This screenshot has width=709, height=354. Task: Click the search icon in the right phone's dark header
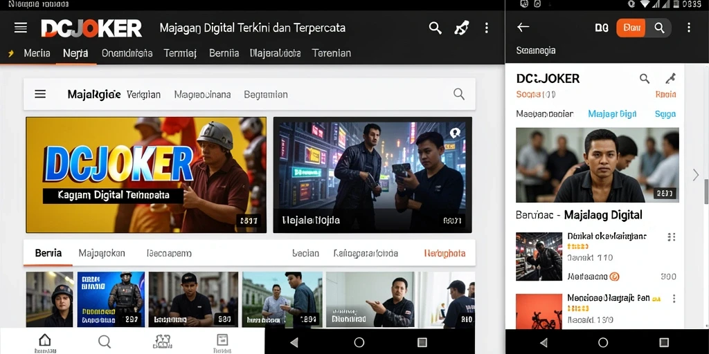click(659, 28)
